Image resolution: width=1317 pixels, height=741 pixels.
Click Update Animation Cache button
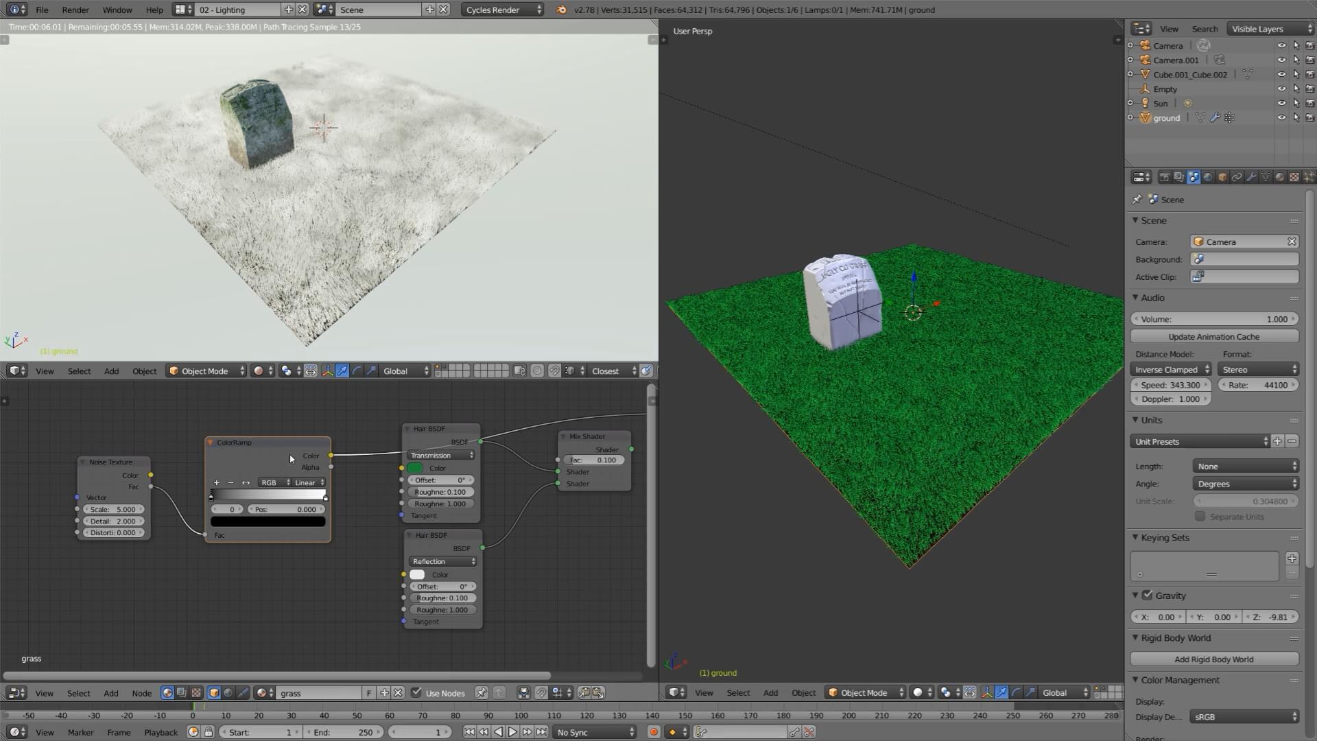click(x=1213, y=337)
